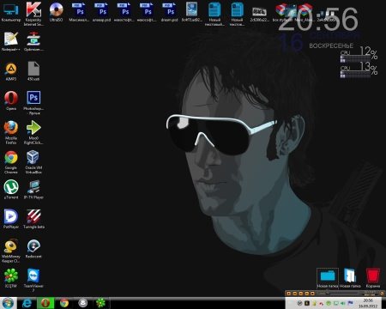Launch the Radiocent shortcut
This screenshot has width=386, height=309.
33,249
